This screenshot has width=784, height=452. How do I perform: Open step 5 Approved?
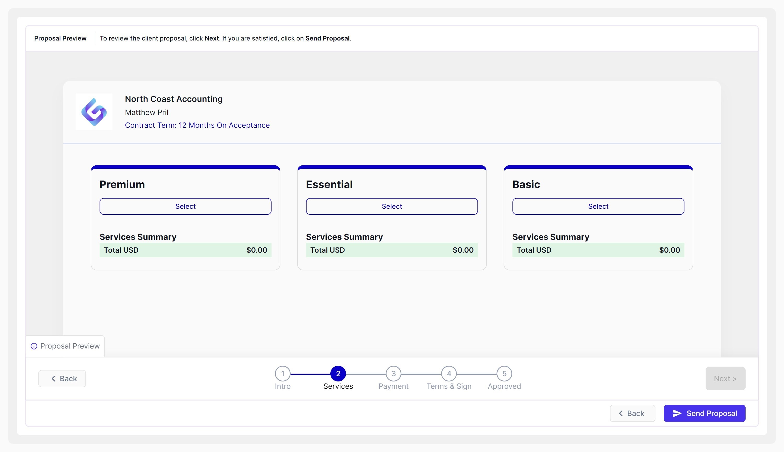coord(504,373)
